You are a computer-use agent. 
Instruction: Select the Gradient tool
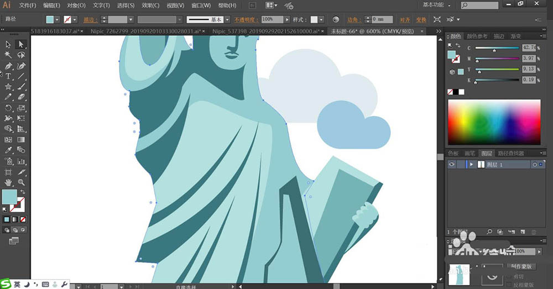(21, 140)
